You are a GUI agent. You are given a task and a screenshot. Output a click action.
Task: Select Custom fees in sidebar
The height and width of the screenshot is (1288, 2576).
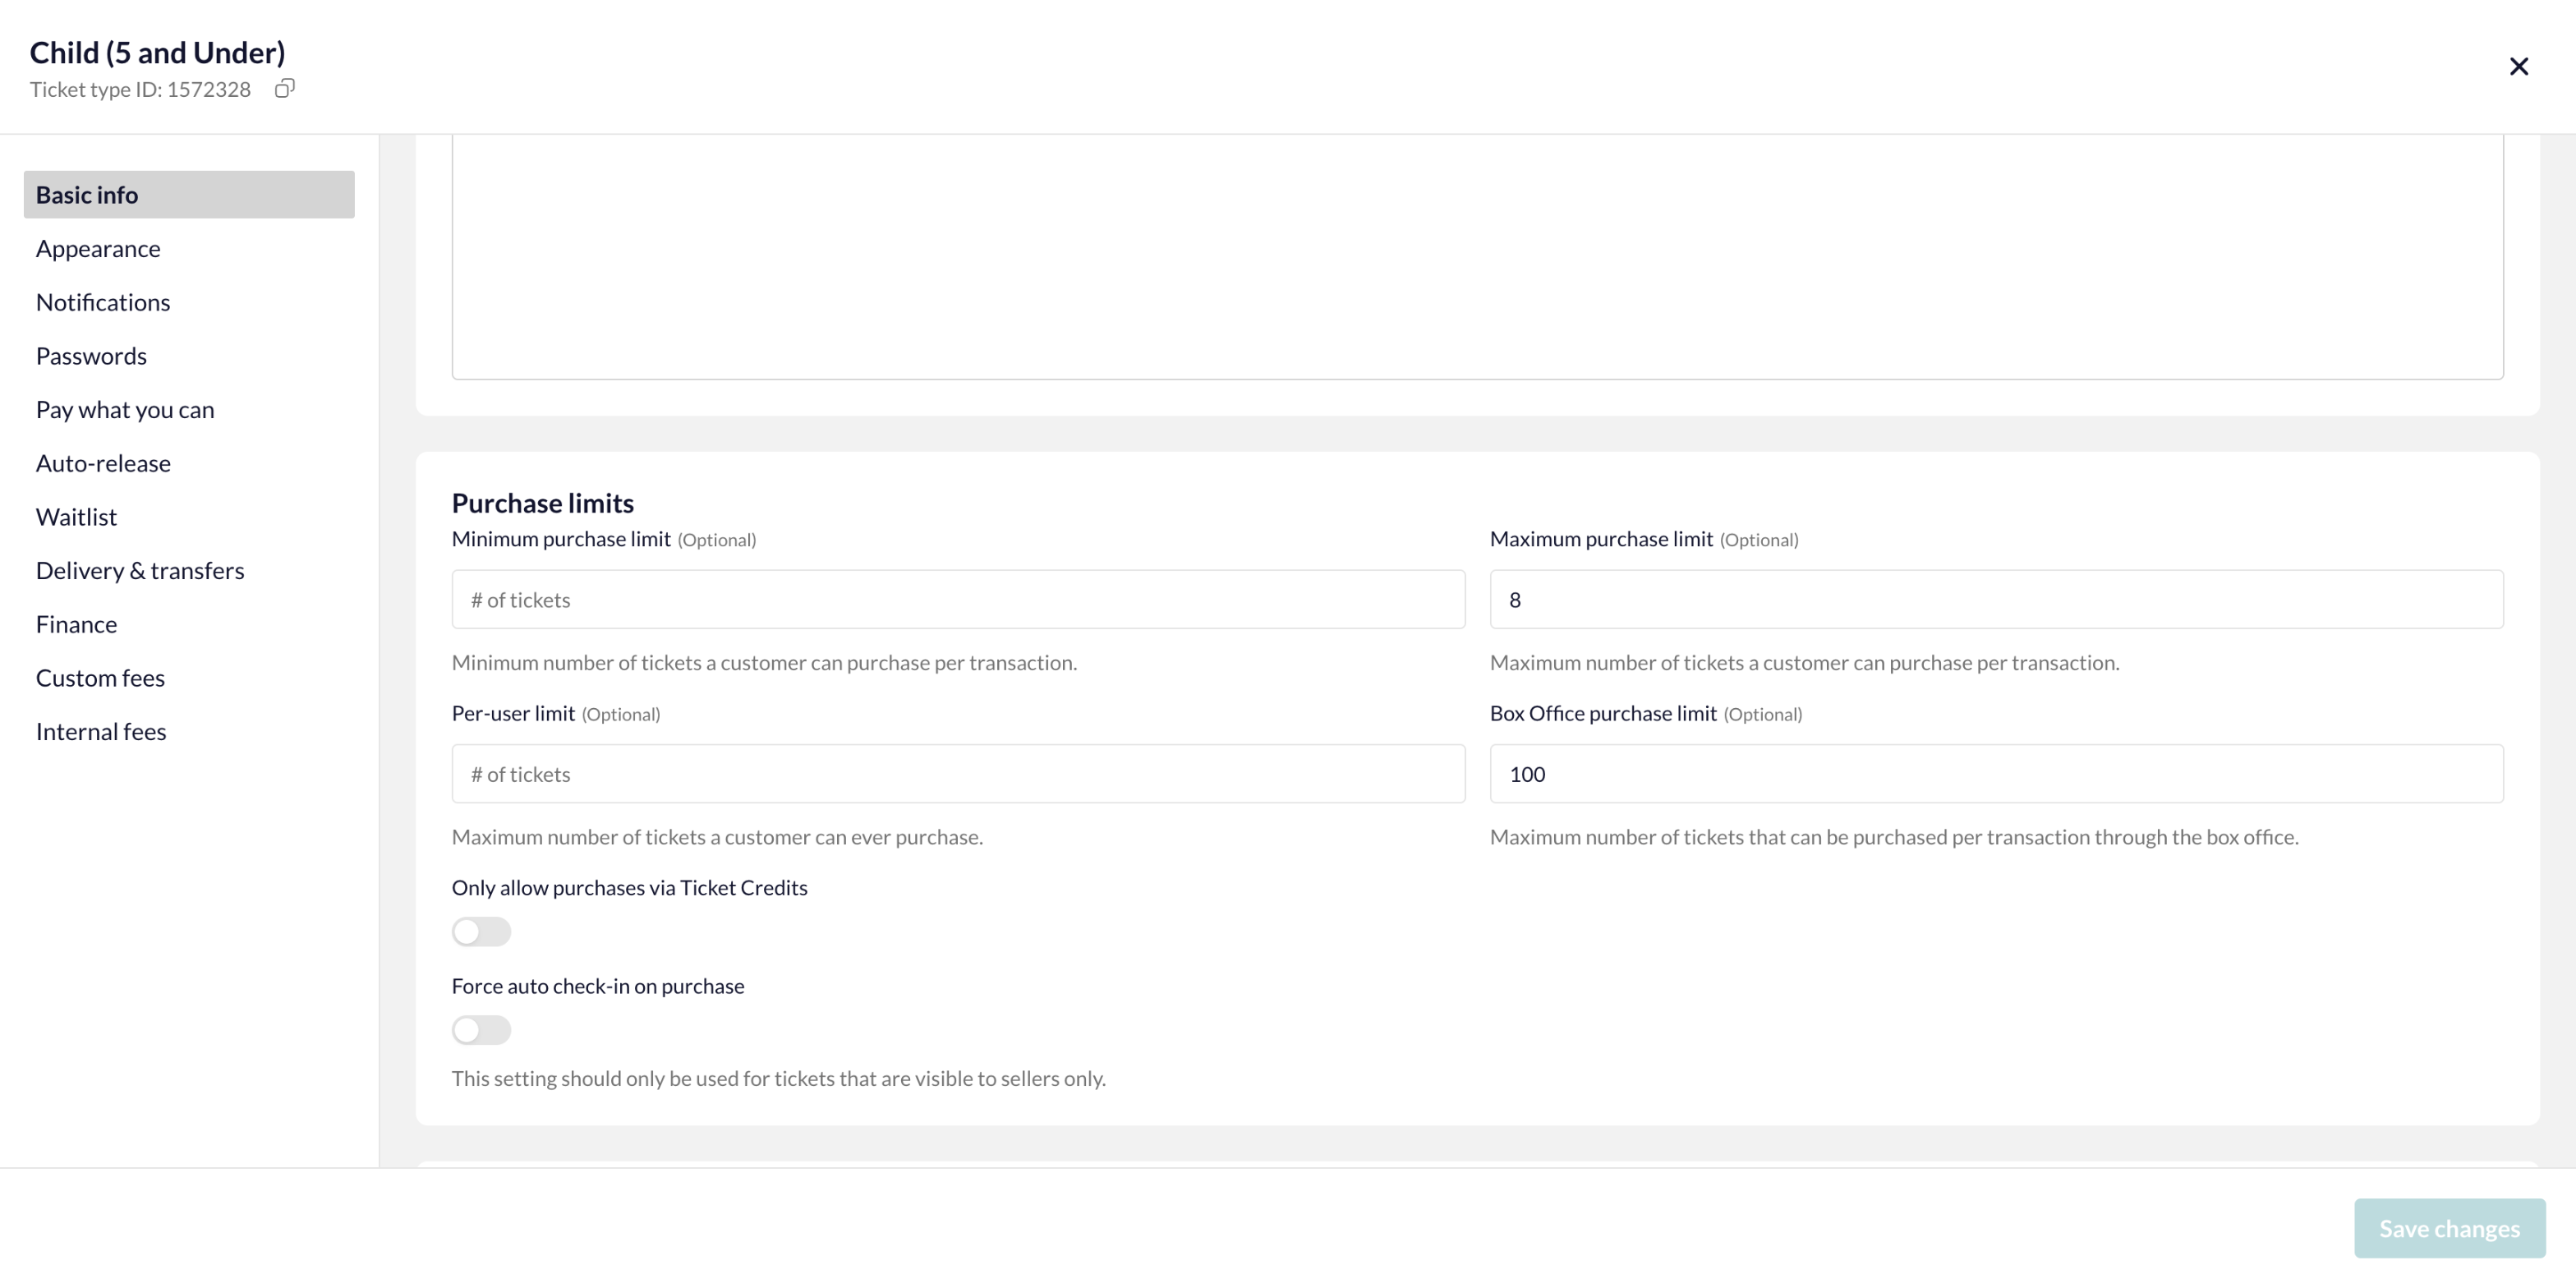click(x=100, y=679)
